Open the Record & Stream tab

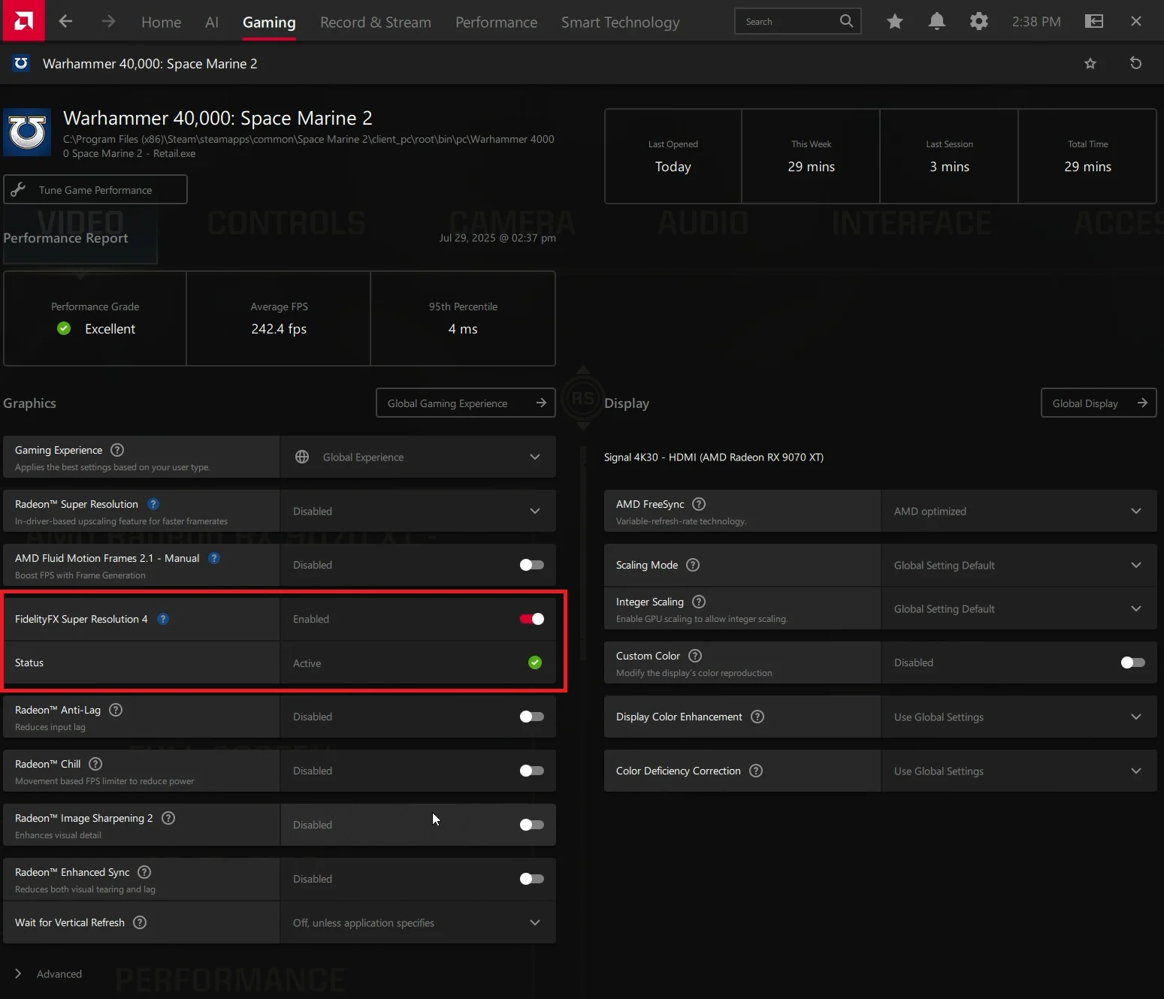click(x=375, y=23)
